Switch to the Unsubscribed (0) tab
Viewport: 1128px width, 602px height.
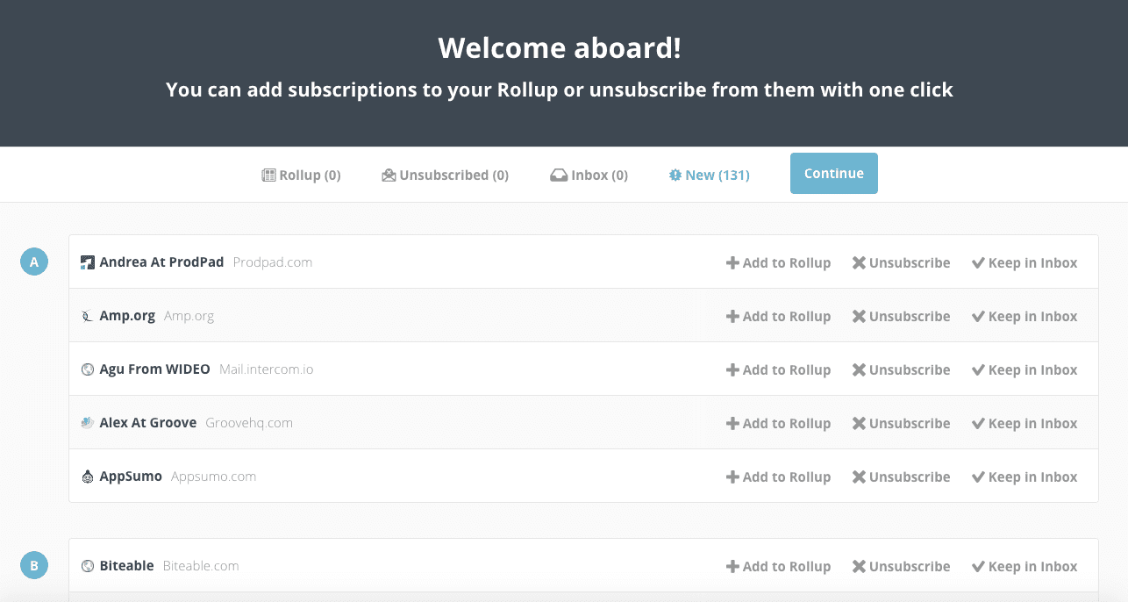click(445, 175)
